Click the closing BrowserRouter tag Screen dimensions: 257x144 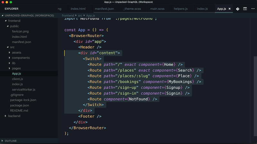point(87,128)
